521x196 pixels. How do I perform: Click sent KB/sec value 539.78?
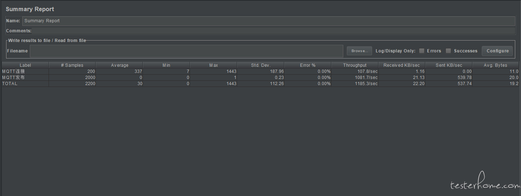pyautogui.click(x=464, y=78)
